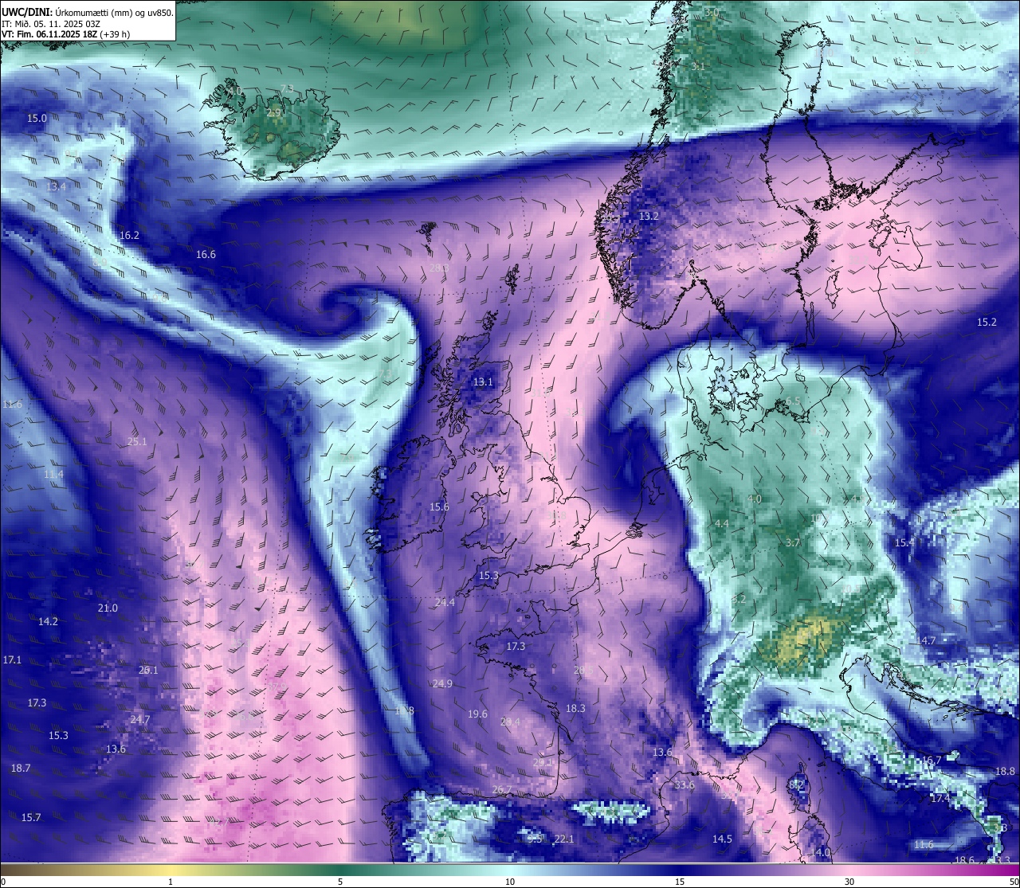
Task: Click the map value "22.1"
Action: click(563, 839)
